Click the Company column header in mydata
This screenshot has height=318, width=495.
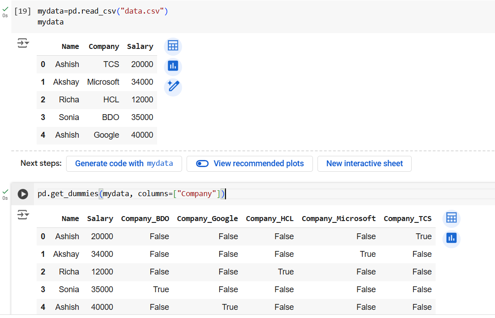pos(104,46)
